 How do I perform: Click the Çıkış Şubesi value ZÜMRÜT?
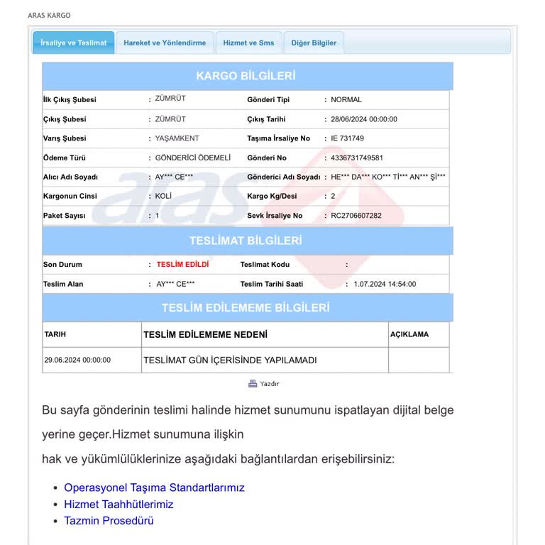[x=170, y=119]
